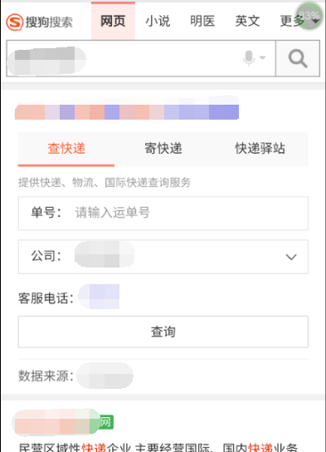Select the 明医 tab
Viewport: 326px width, 452px height.
click(202, 21)
